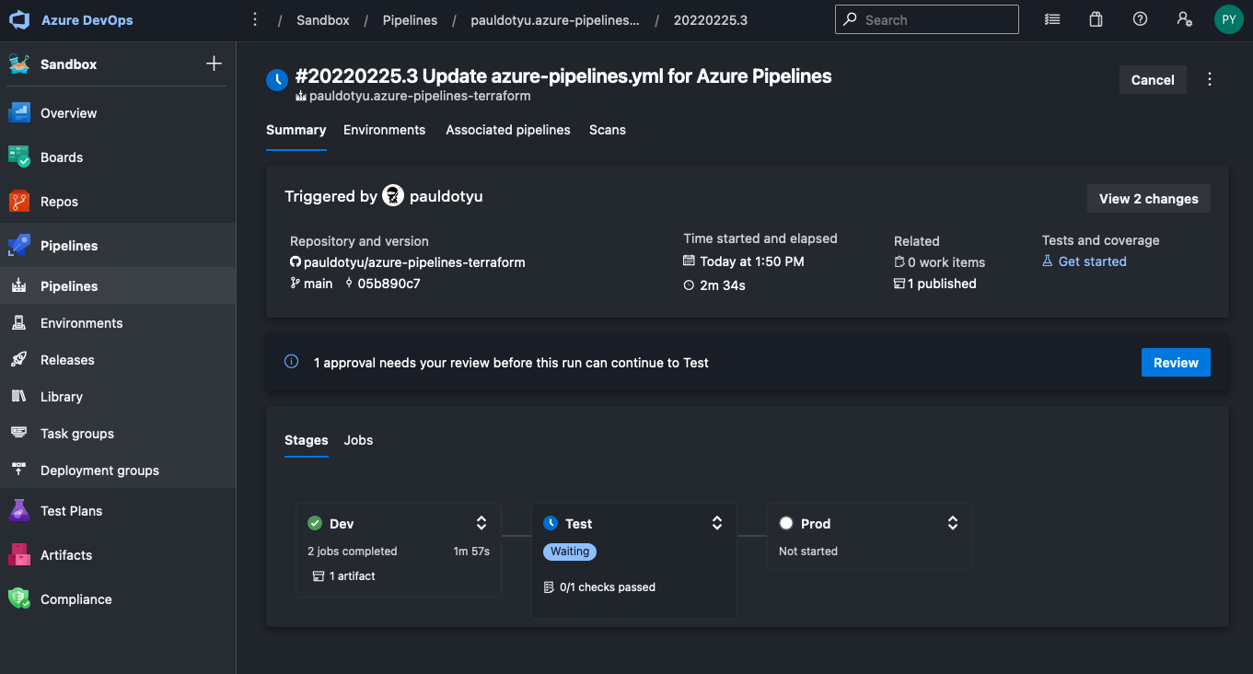This screenshot has width=1253, height=674.
Task: Open the Compliance shield icon
Action: click(19, 599)
